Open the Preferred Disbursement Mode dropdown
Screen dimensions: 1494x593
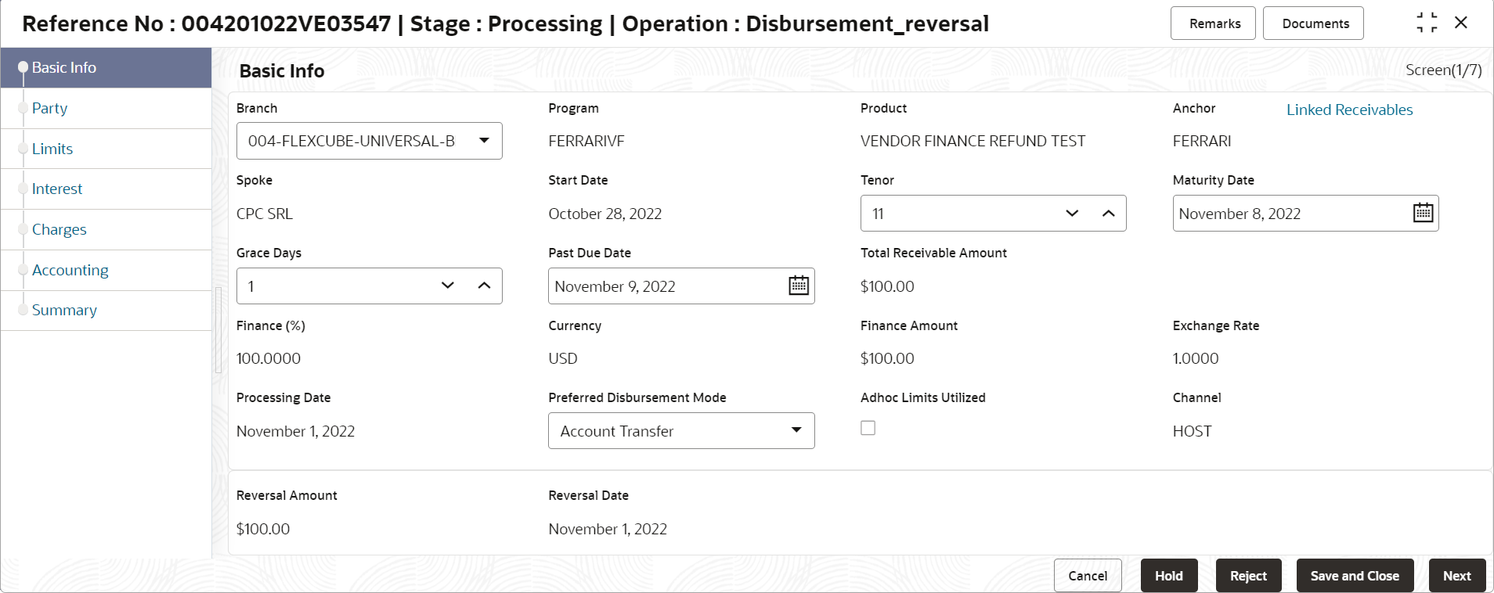796,430
